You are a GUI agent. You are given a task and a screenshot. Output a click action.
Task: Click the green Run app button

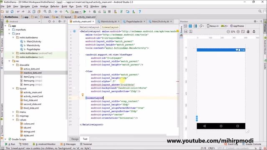pyautogui.click(x=85, y=12)
